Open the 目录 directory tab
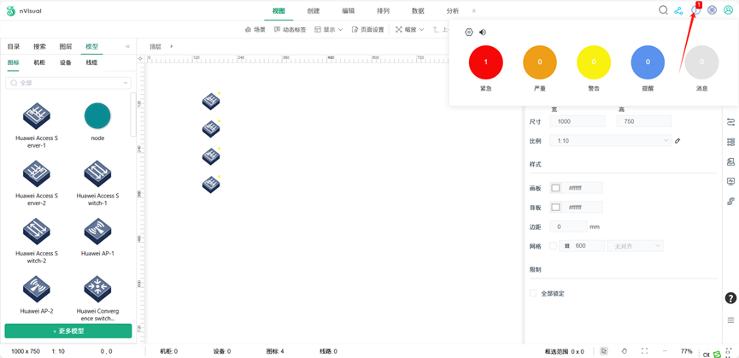The width and height of the screenshot is (739, 358). tap(14, 47)
